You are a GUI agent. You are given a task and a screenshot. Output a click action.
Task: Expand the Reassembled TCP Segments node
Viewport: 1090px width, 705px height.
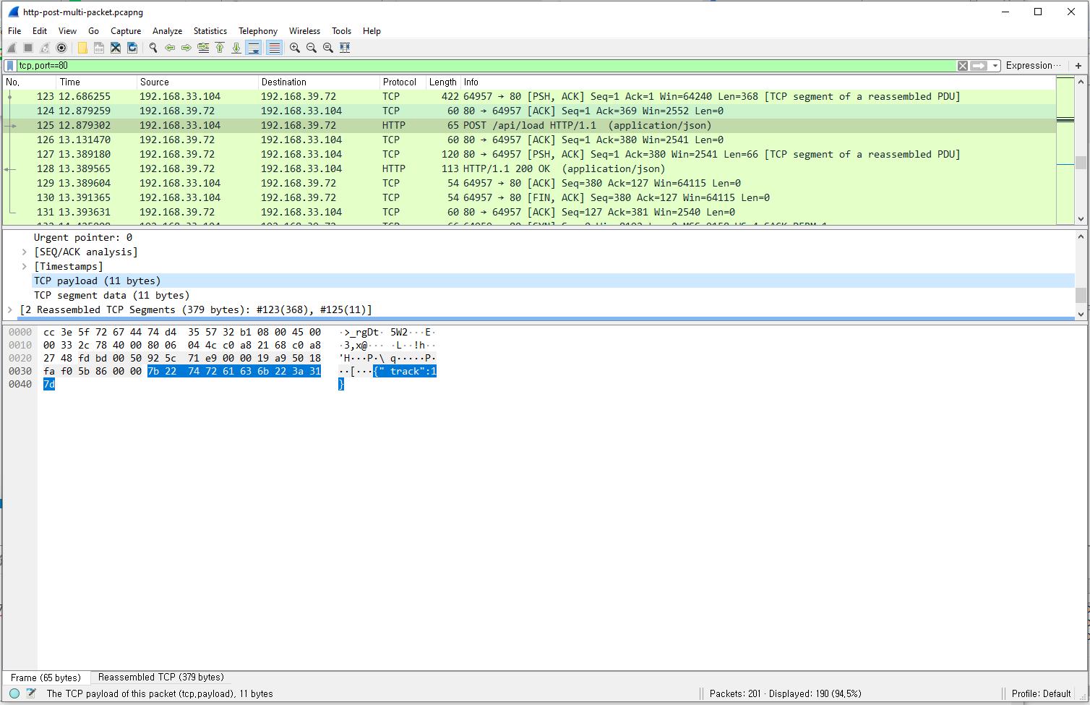click(10, 310)
